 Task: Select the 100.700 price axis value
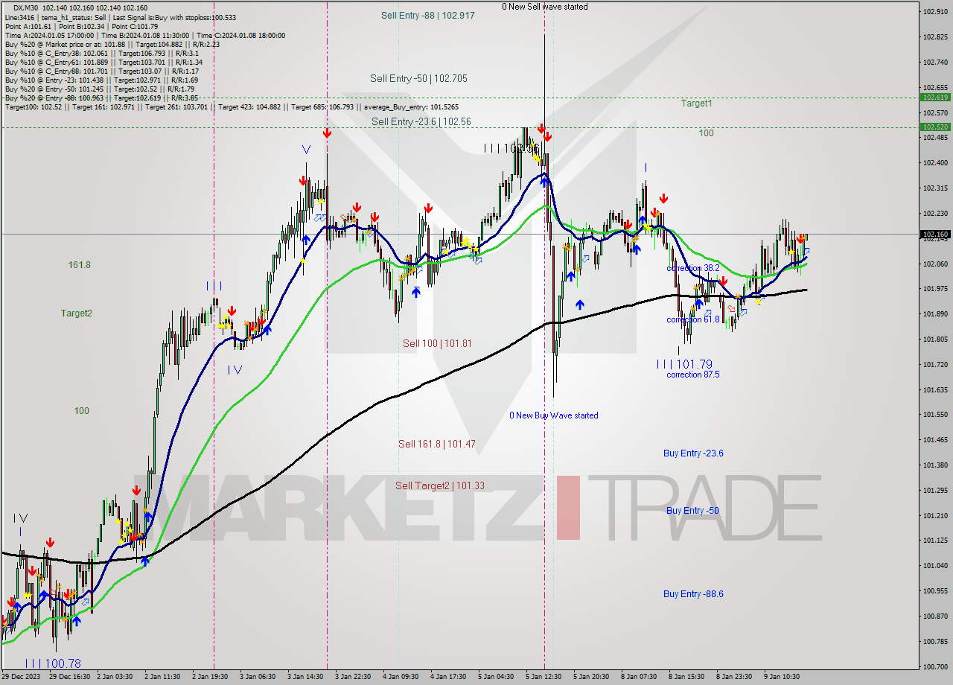[x=935, y=666]
